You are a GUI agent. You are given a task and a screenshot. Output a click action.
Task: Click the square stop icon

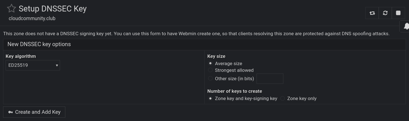pyautogui.click(x=398, y=13)
